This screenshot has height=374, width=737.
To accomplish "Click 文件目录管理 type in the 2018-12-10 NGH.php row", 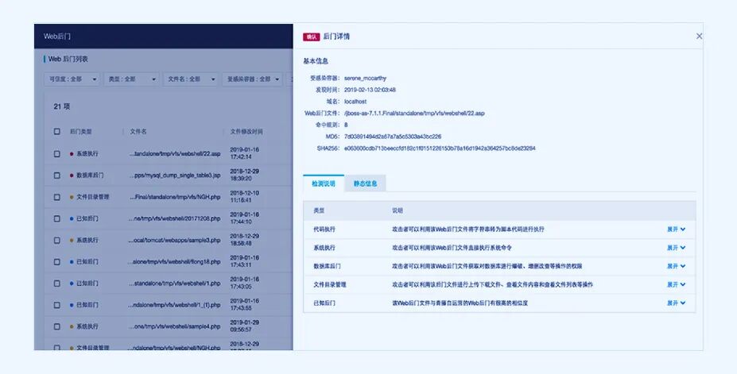I will 92,197.
